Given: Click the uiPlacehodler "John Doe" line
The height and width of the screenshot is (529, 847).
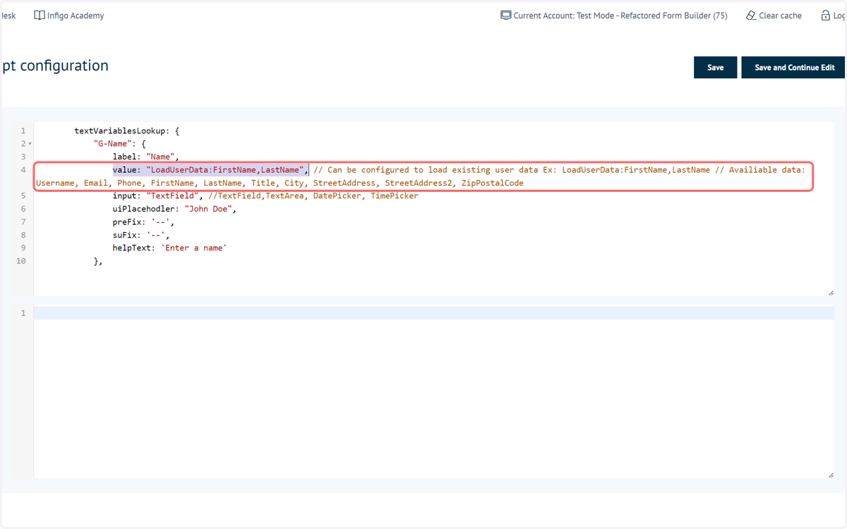Looking at the screenshot, I should click(x=174, y=209).
